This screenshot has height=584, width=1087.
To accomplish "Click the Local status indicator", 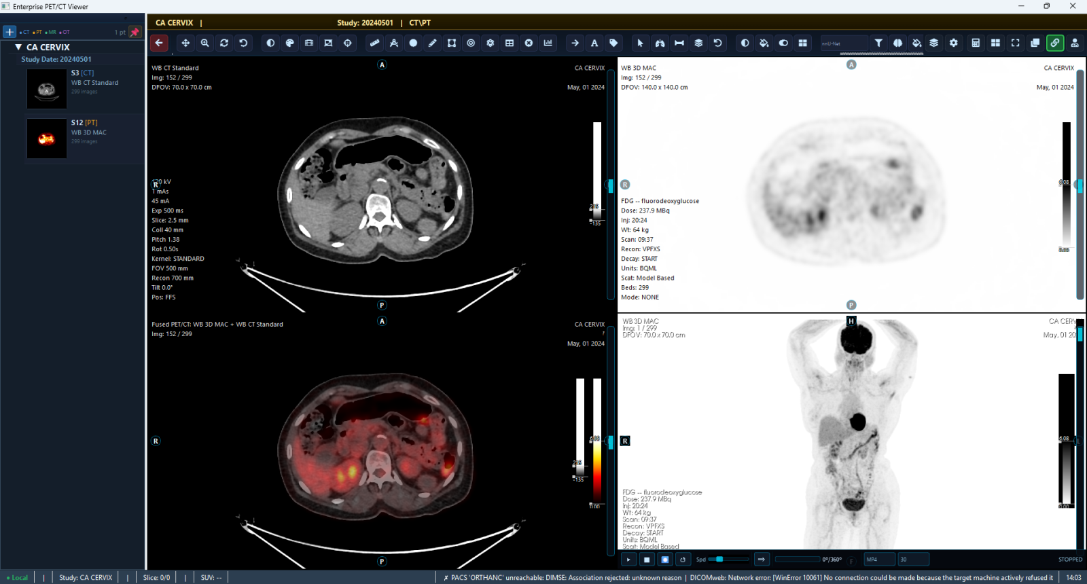I will [x=17, y=578].
